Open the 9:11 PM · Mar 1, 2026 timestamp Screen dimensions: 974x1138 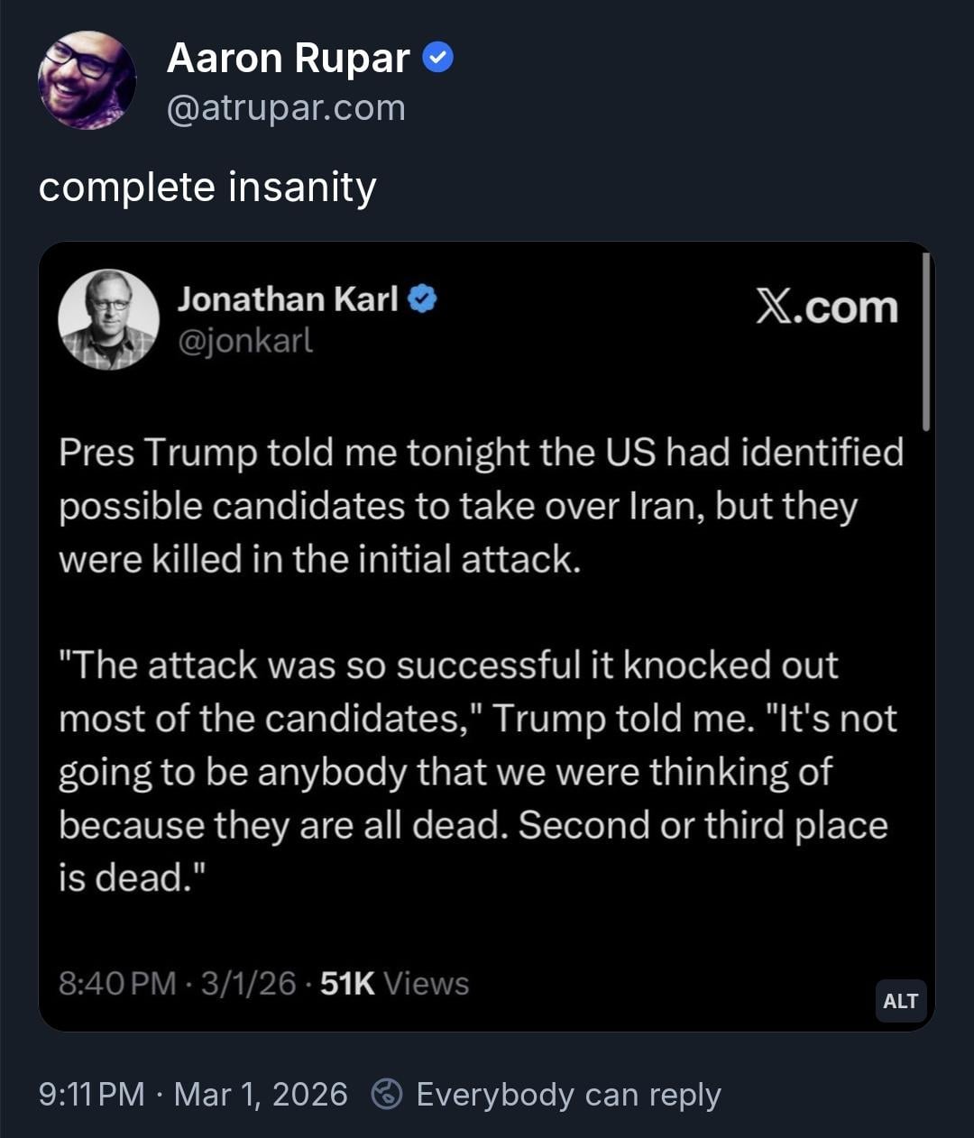(193, 1094)
